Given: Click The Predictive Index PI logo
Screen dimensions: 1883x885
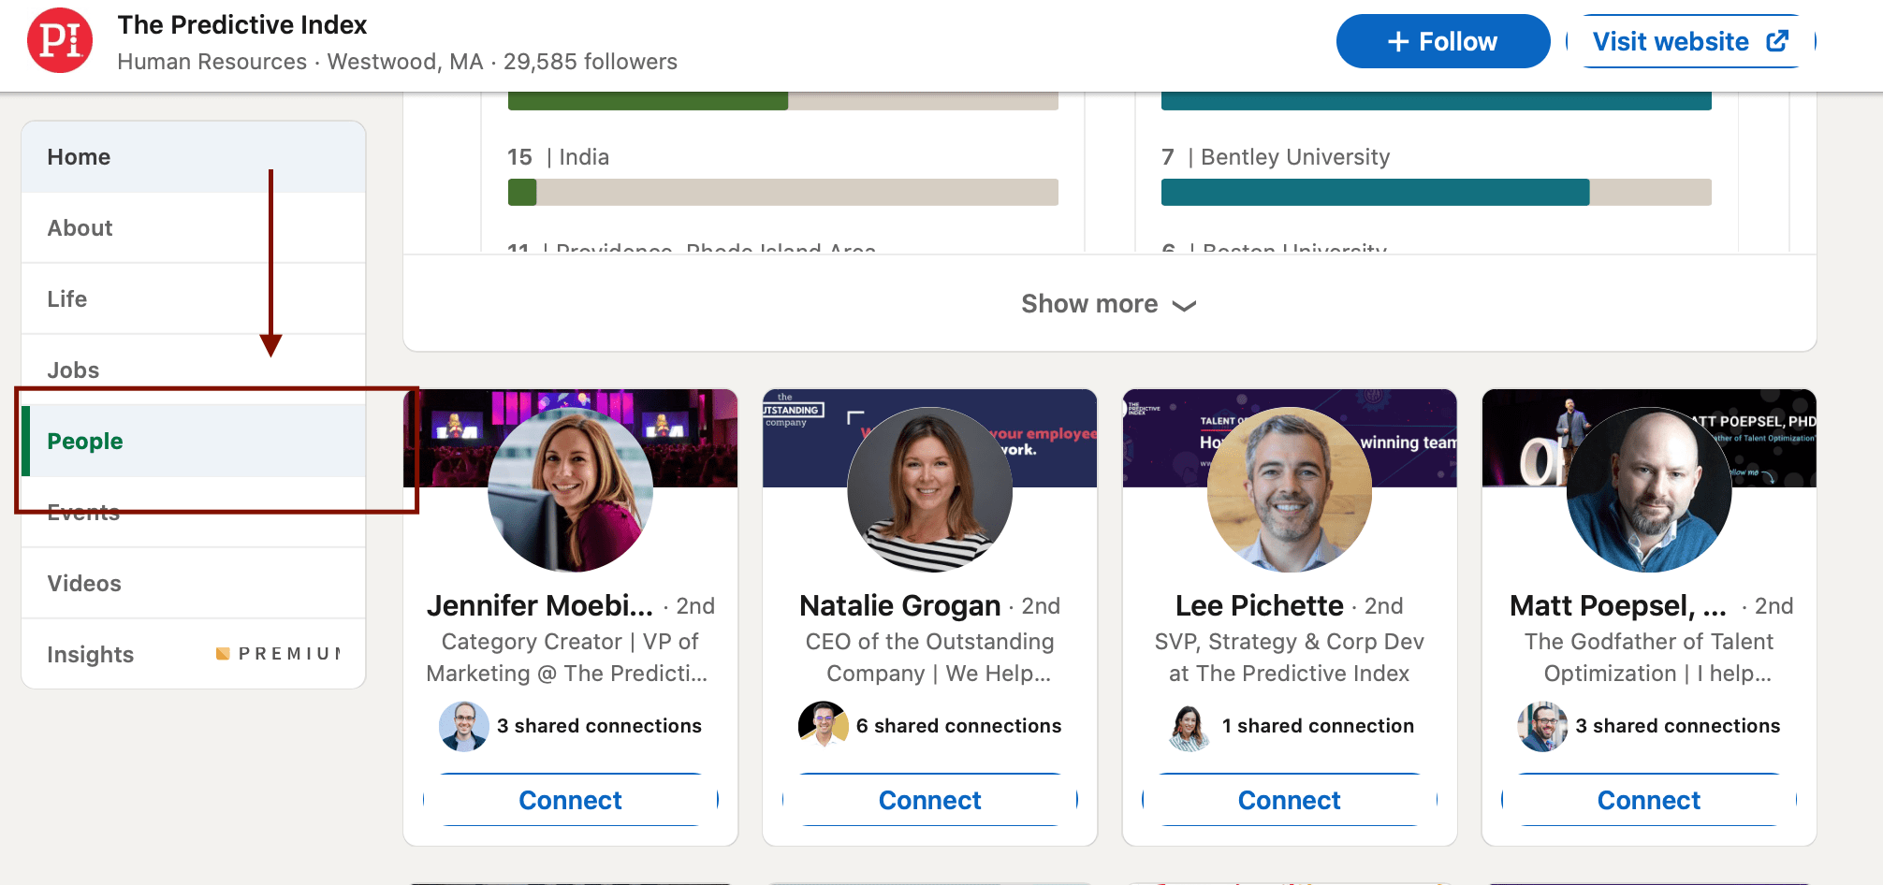Looking at the screenshot, I should (60, 40).
